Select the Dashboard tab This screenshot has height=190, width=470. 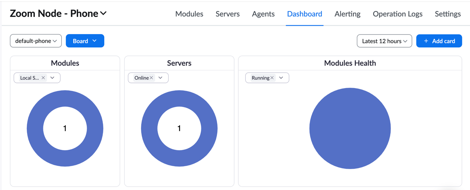point(305,14)
